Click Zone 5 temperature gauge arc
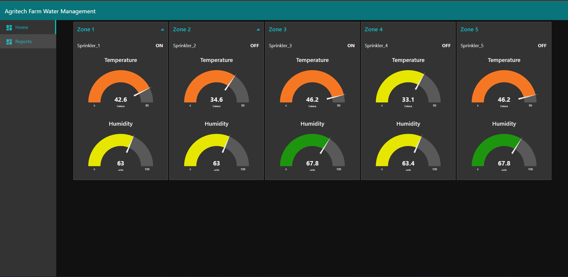 point(504,76)
